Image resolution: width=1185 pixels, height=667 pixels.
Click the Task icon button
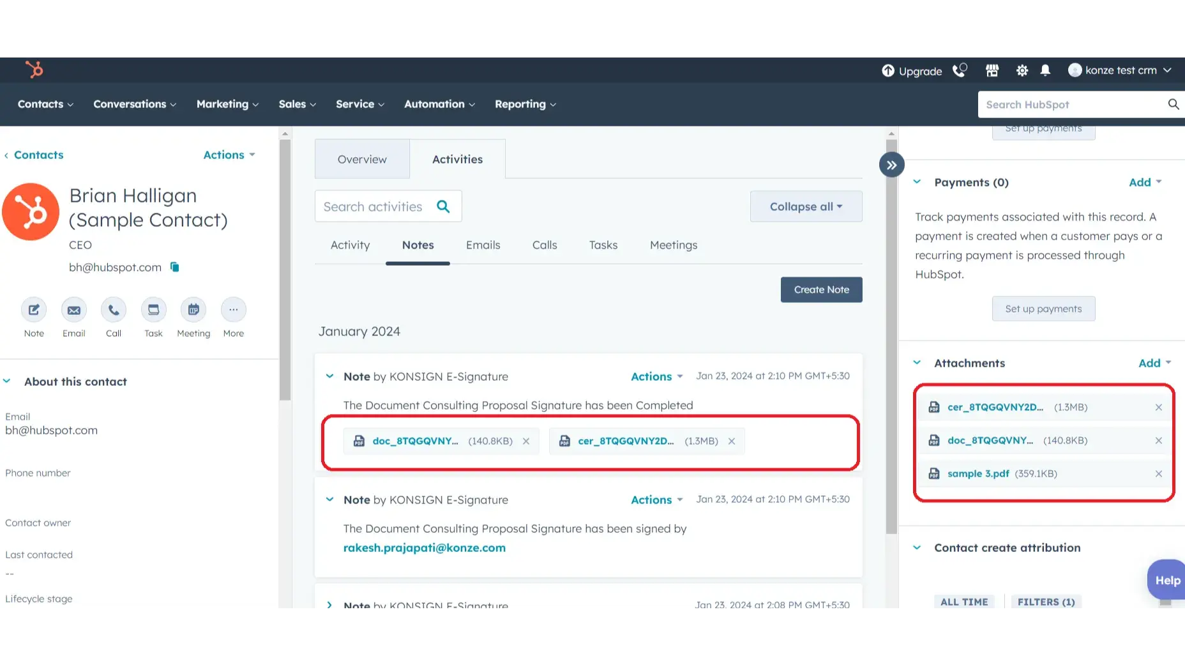153,310
